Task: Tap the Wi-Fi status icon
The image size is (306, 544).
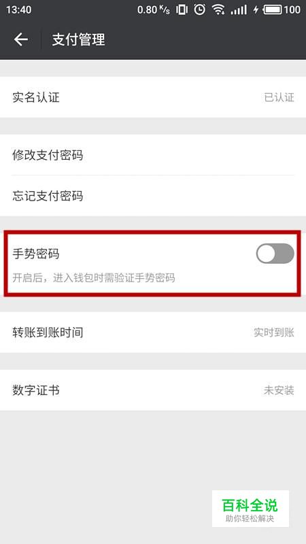Action: coord(218,10)
